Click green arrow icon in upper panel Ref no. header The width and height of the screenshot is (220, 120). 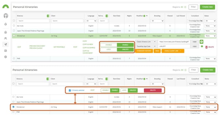(x=107, y=16)
